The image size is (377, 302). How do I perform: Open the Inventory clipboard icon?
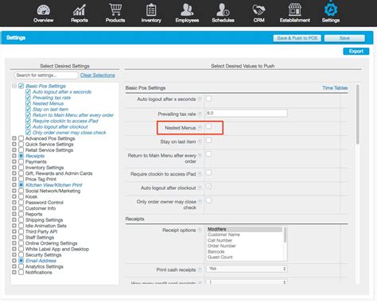point(151,10)
